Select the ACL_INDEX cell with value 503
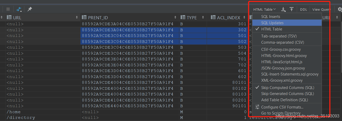 (x=227, y=47)
